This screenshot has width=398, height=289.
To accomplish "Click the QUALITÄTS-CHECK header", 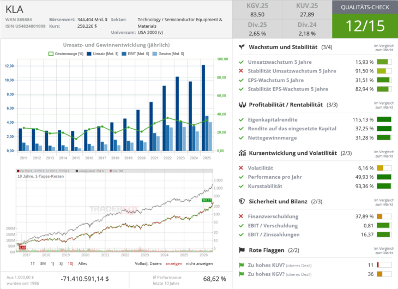I will (x=365, y=7).
